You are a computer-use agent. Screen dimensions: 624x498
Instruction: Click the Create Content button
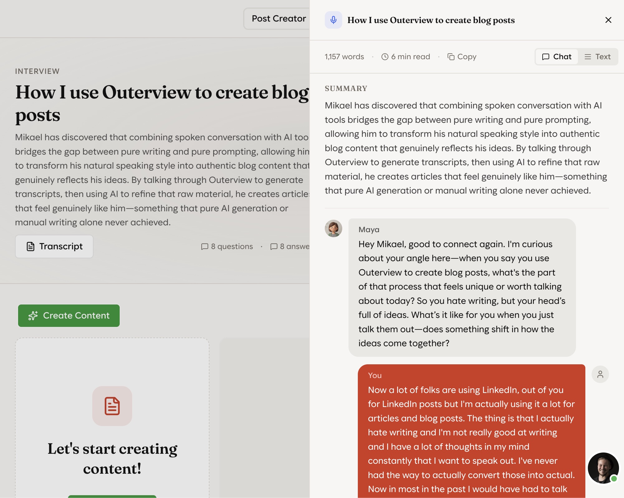pos(69,316)
